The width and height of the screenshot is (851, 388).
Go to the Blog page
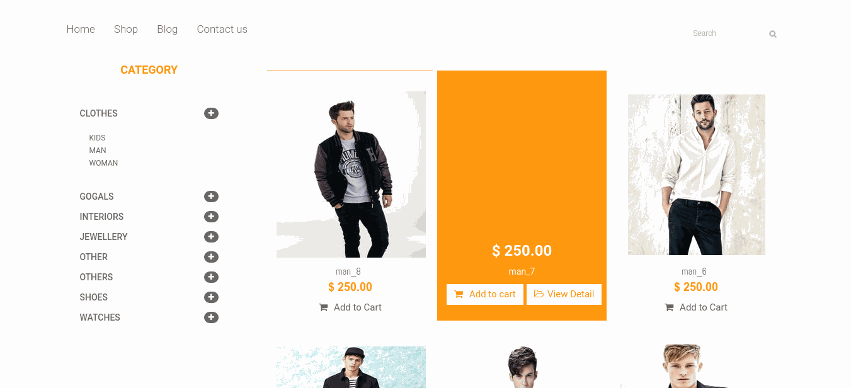pyautogui.click(x=167, y=29)
